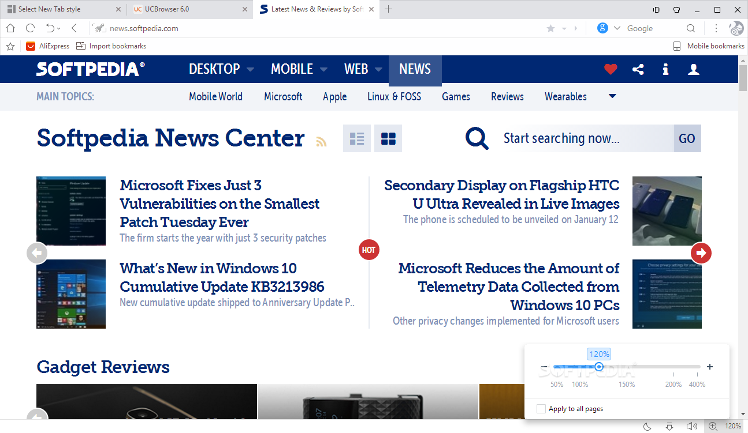748x433 pixels.
Task: Expand the DESKTOP menu arrow
Action: click(250, 70)
